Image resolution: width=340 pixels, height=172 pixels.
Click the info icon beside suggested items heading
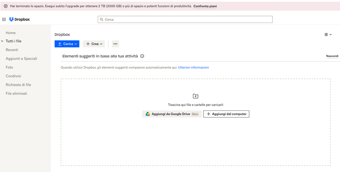(x=142, y=56)
